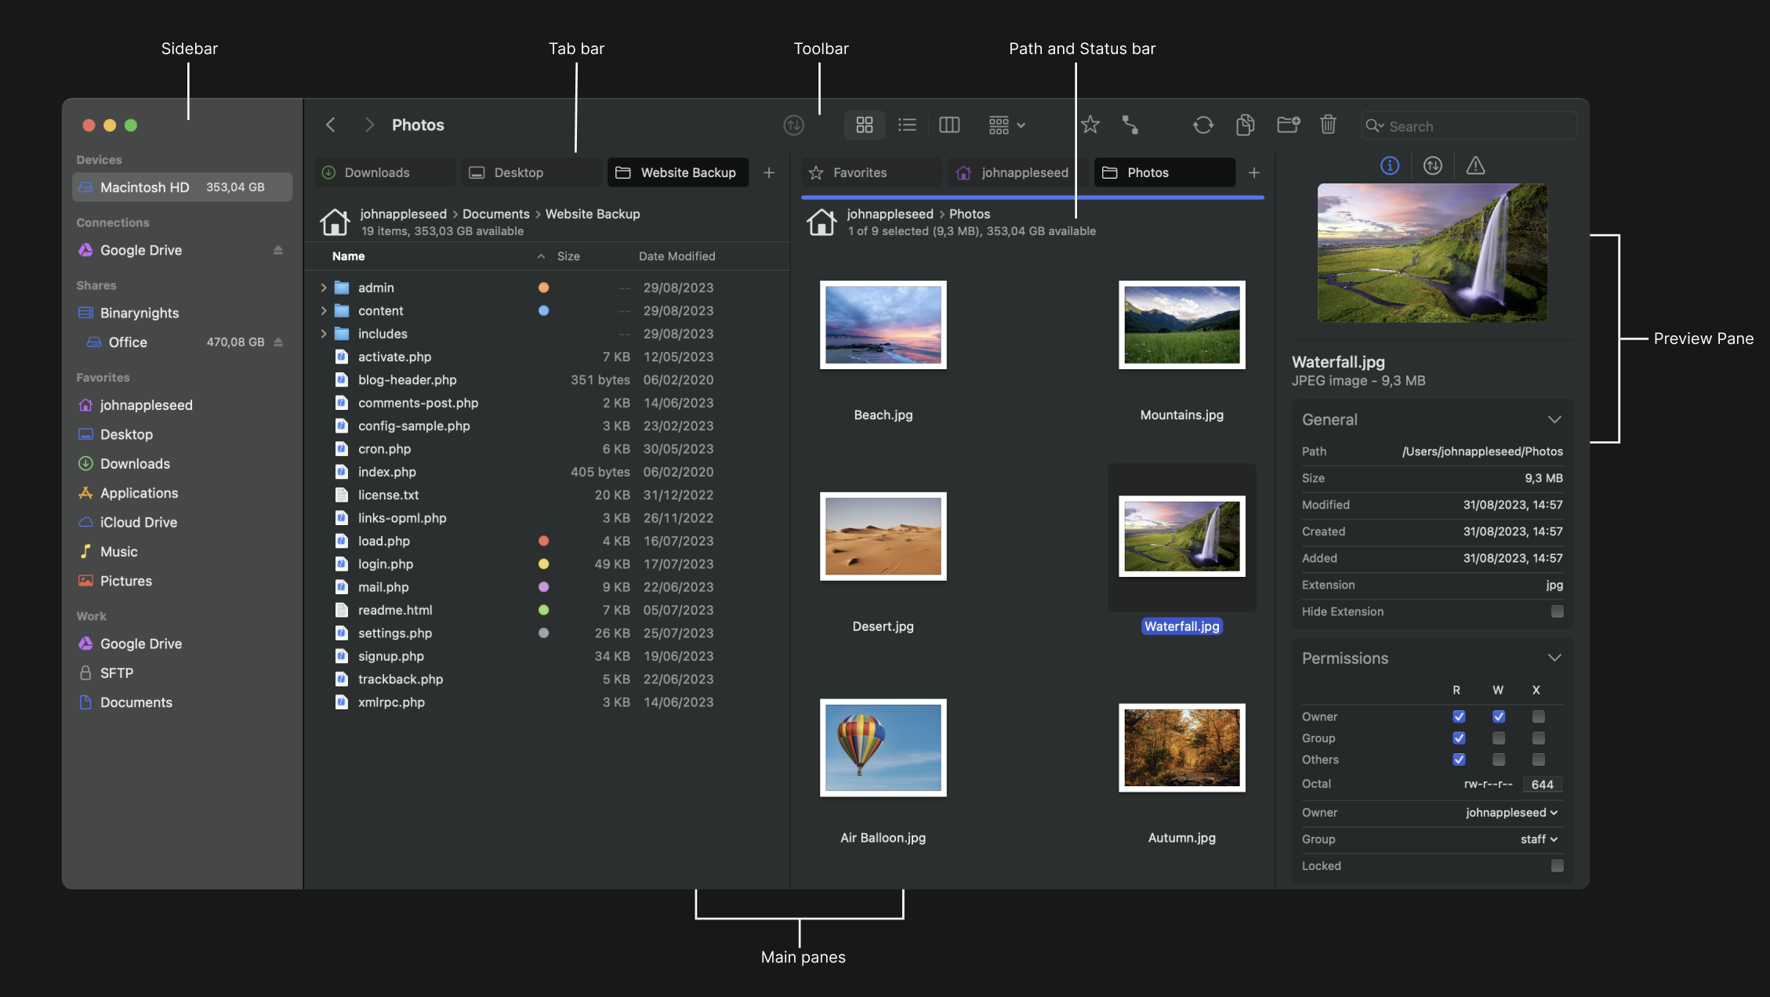This screenshot has width=1770, height=997.
Task: Switch to list view in toolbar
Action: tap(906, 125)
